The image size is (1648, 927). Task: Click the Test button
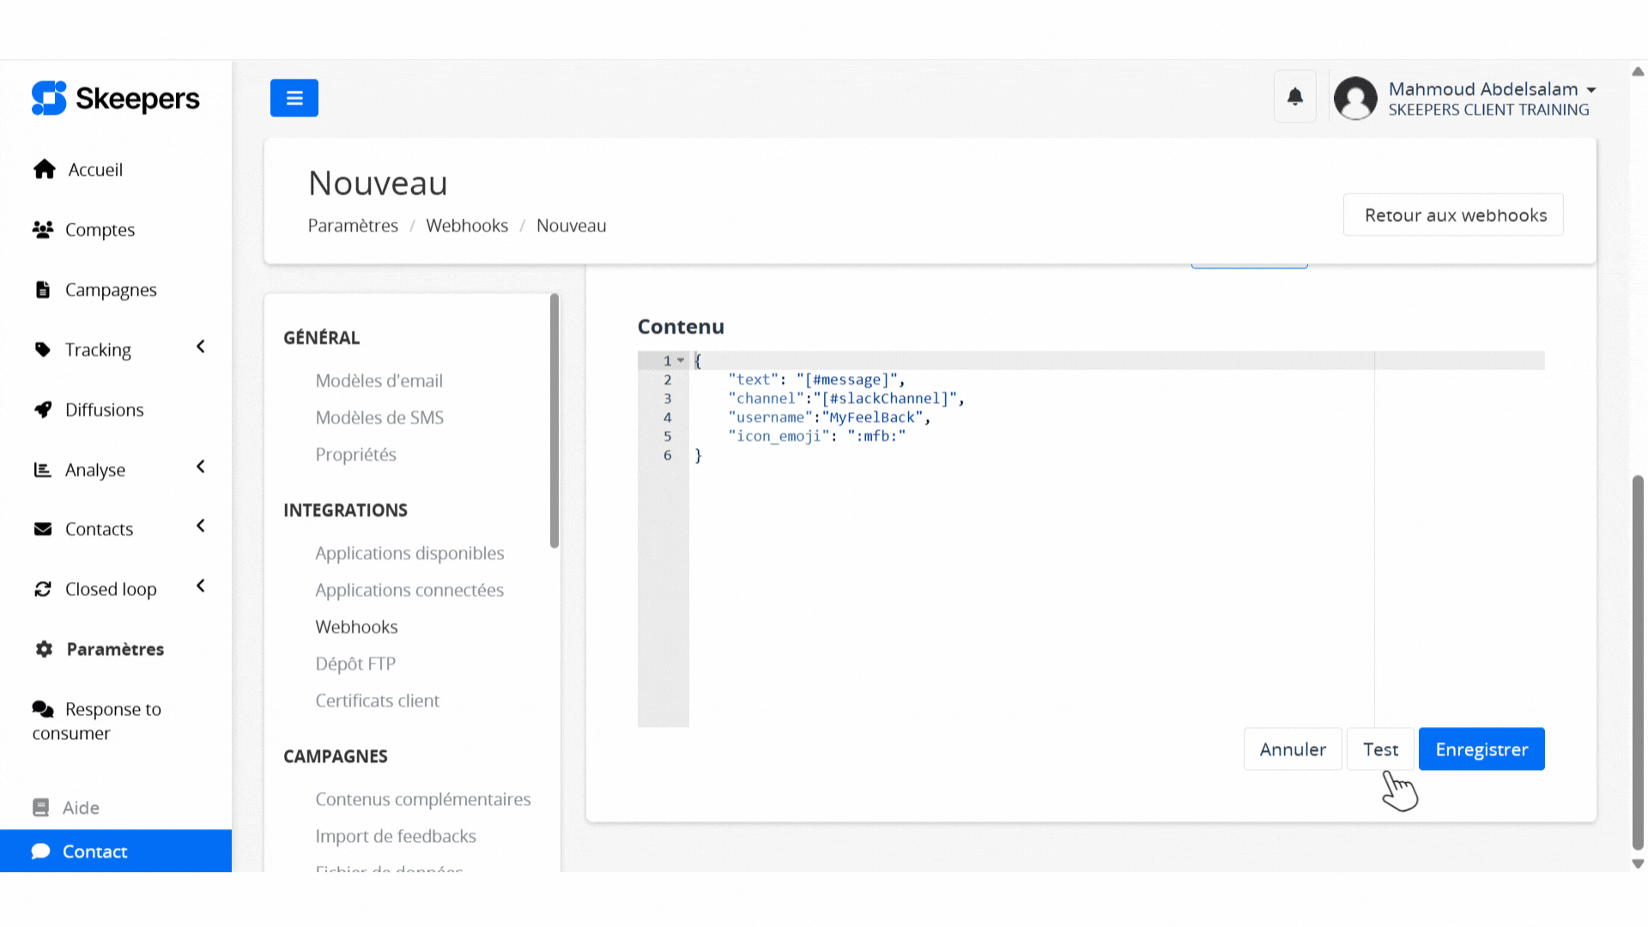pyautogui.click(x=1380, y=749)
